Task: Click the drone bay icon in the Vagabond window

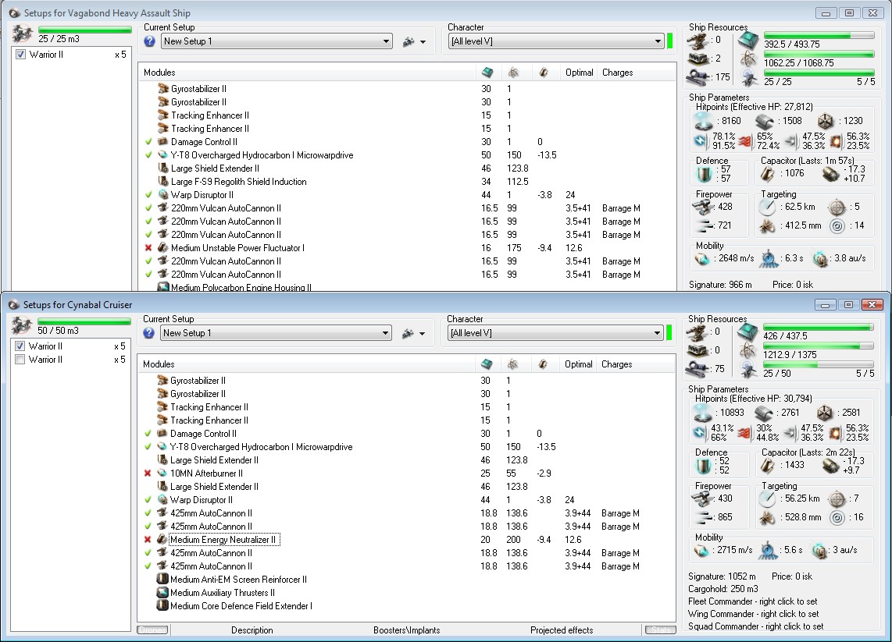Action: [x=22, y=34]
